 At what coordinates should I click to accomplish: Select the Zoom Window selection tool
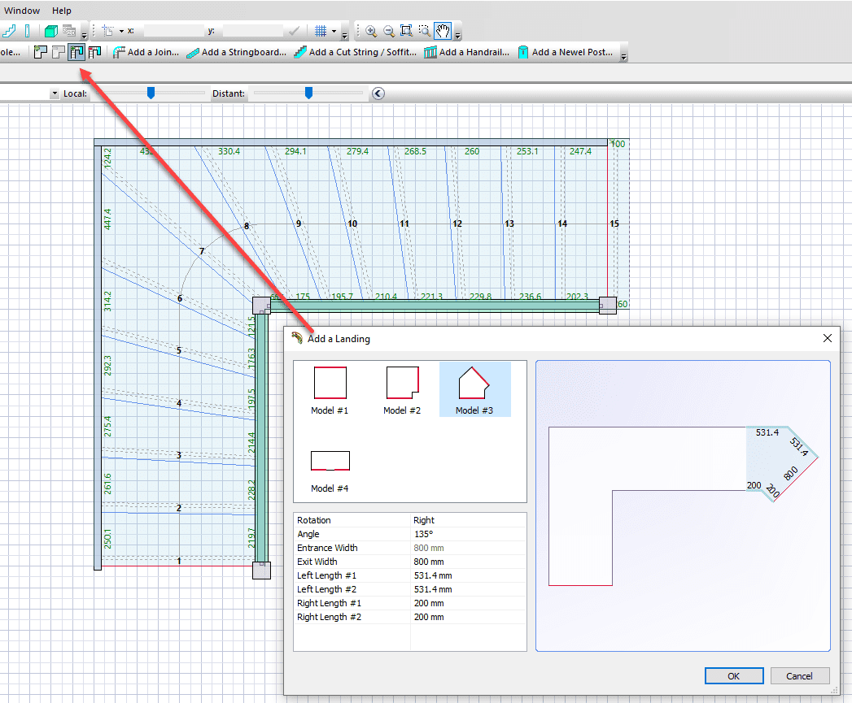point(424,31)
